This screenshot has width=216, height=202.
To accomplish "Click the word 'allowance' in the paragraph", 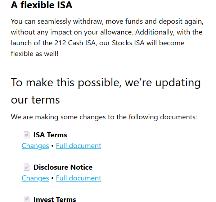I will tap(117, 32).
